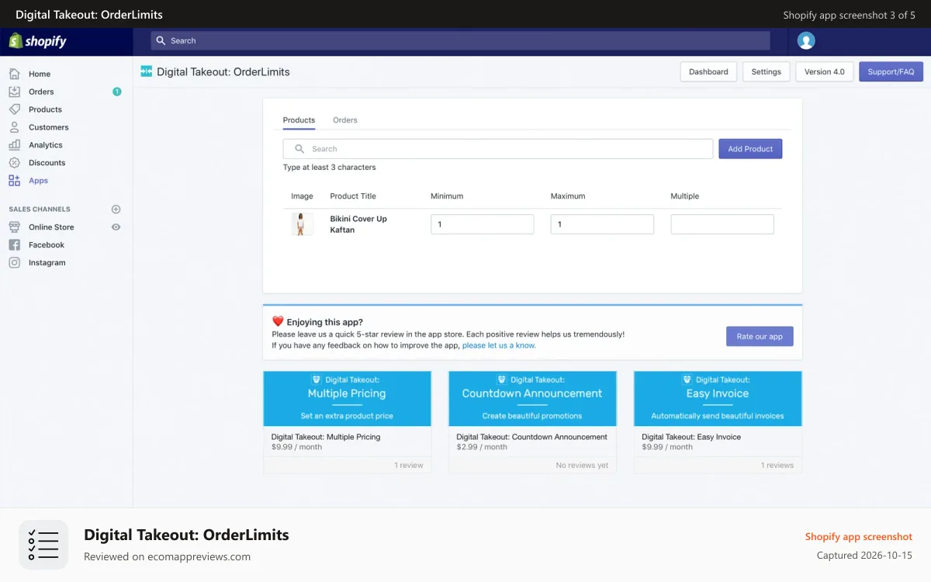This screenshot has height=582, width=931.
Task: Open Products in the sidebar
Action: [45, 110]
